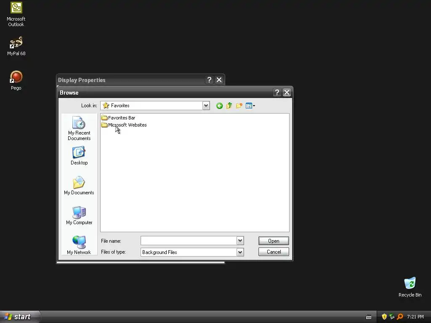Cancel the Browse dialog

[x=274, y=252]
